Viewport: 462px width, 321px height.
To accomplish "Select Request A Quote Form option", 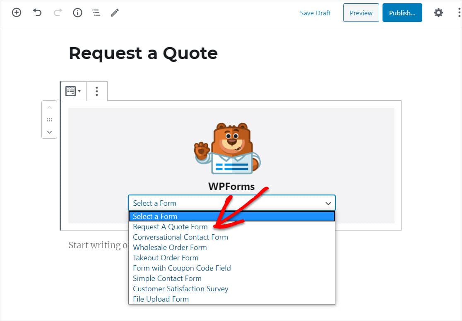I will click(231, 227).
